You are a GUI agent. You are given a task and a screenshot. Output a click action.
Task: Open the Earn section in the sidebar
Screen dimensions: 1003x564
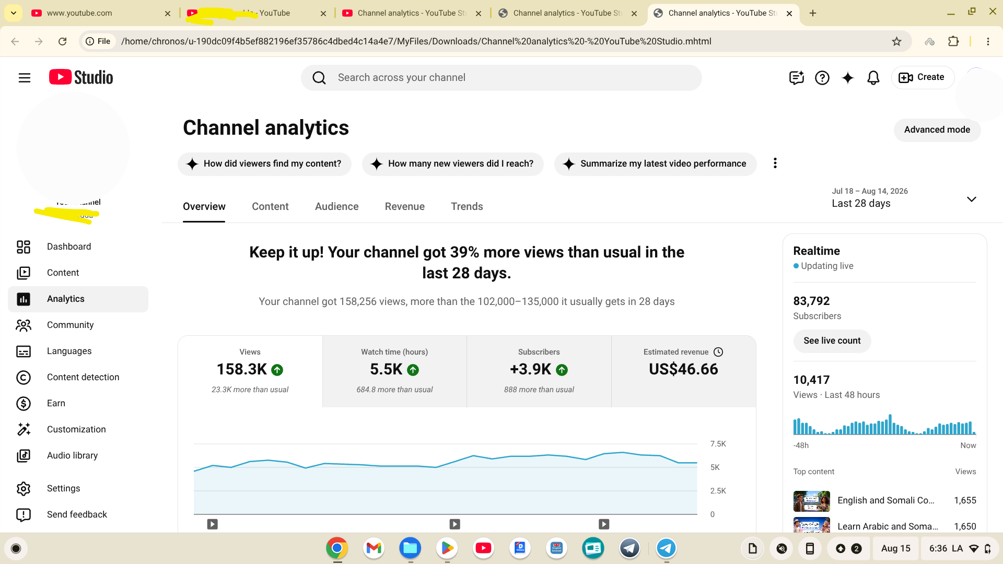pos(78,403)
